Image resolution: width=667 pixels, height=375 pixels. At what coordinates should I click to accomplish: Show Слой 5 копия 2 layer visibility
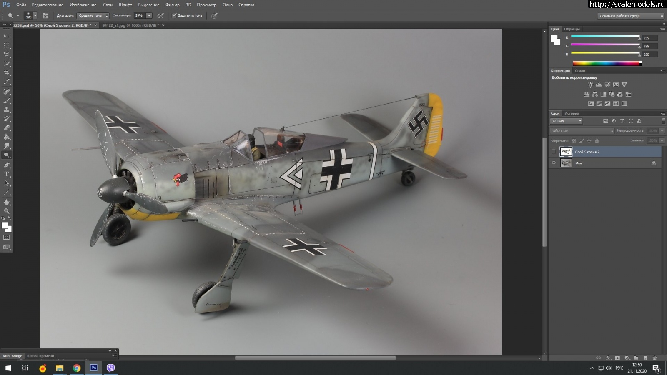554,152
